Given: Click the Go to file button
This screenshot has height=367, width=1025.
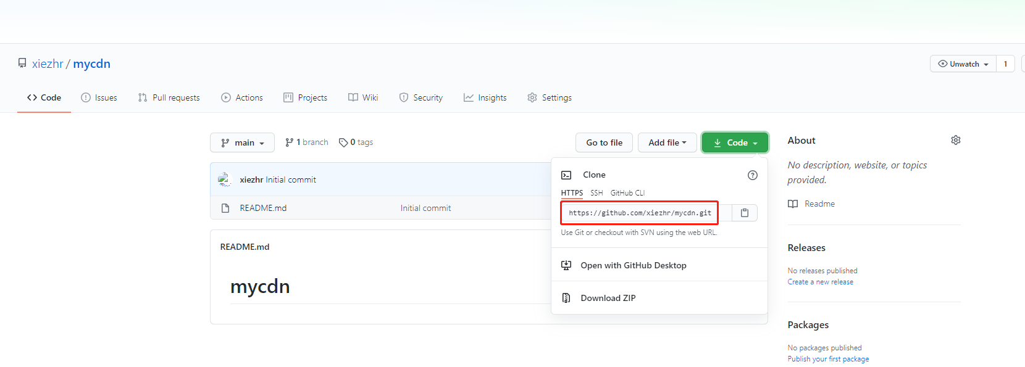Looking at the screenshot, I should click(x=604, y=142).
